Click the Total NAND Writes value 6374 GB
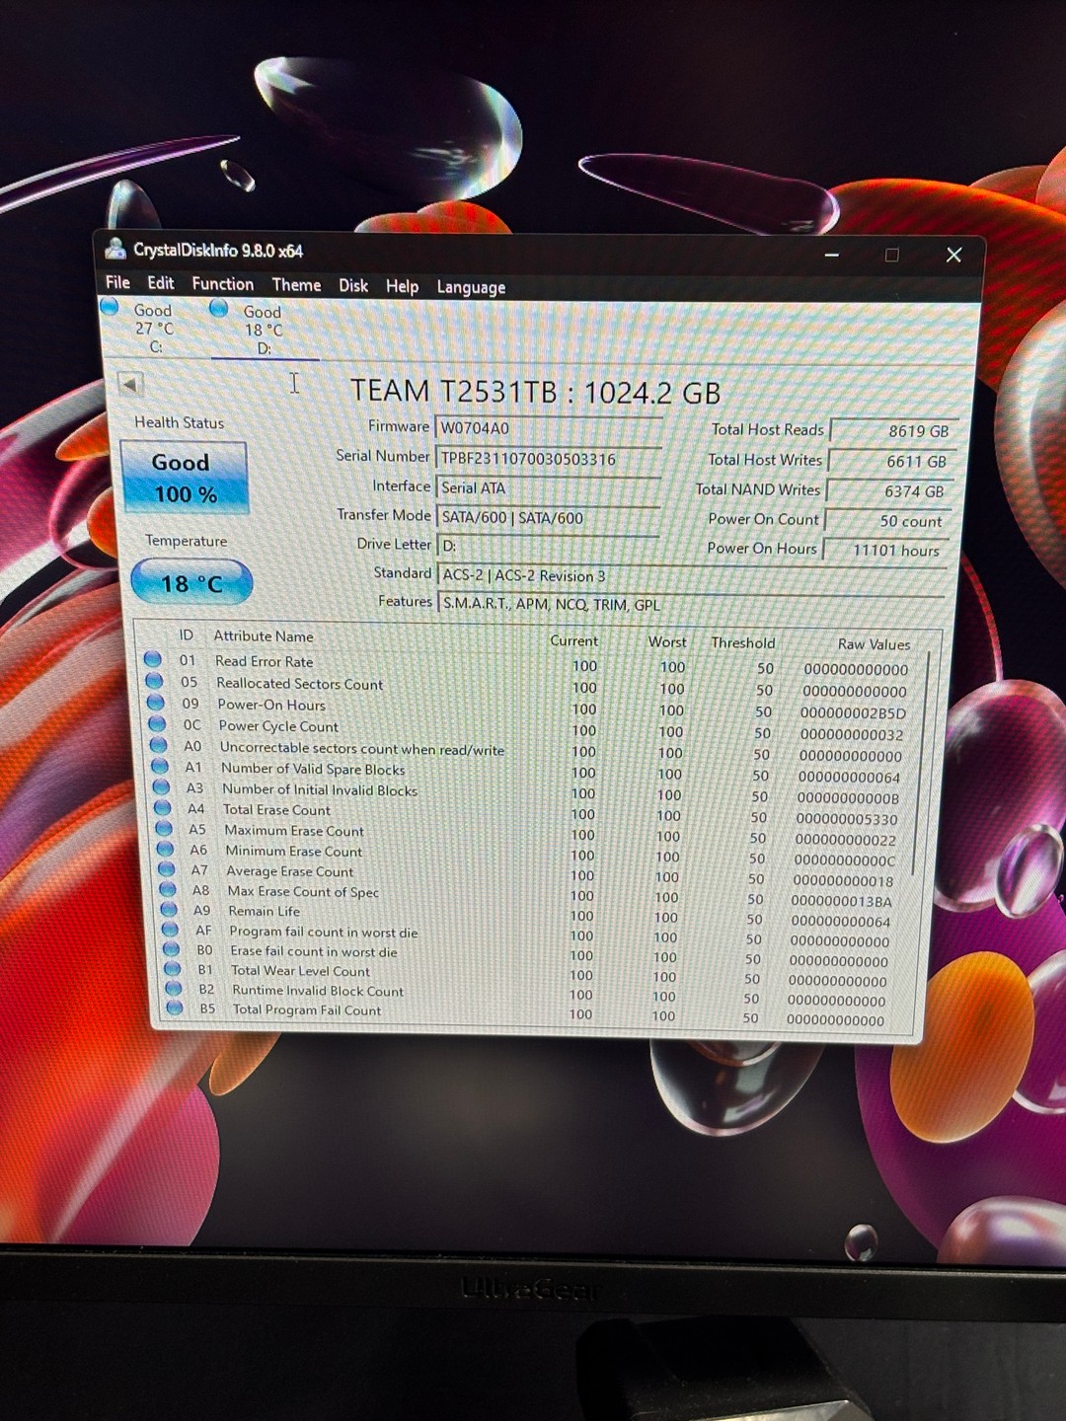The image size is (1066, 1421). coord(888,490)
